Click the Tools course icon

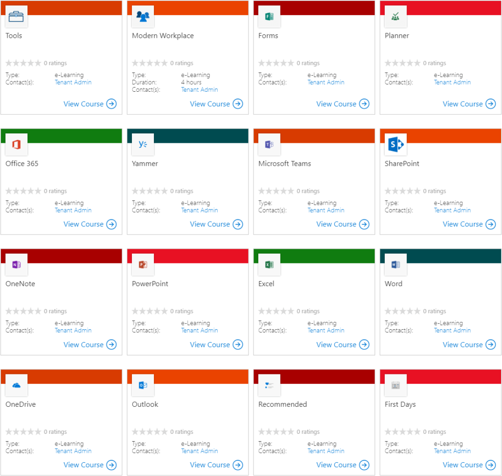coord(16,16)
